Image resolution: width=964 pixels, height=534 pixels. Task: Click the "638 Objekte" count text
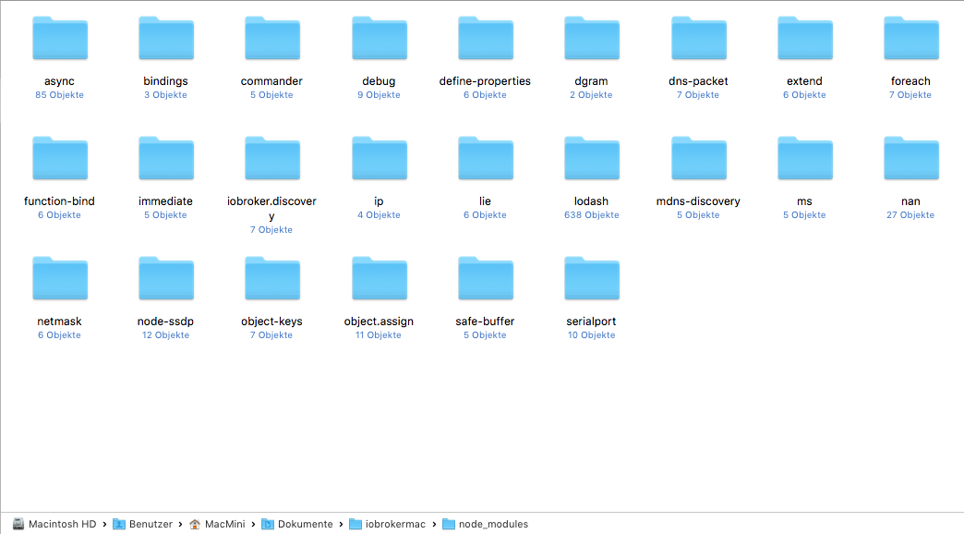592,214
